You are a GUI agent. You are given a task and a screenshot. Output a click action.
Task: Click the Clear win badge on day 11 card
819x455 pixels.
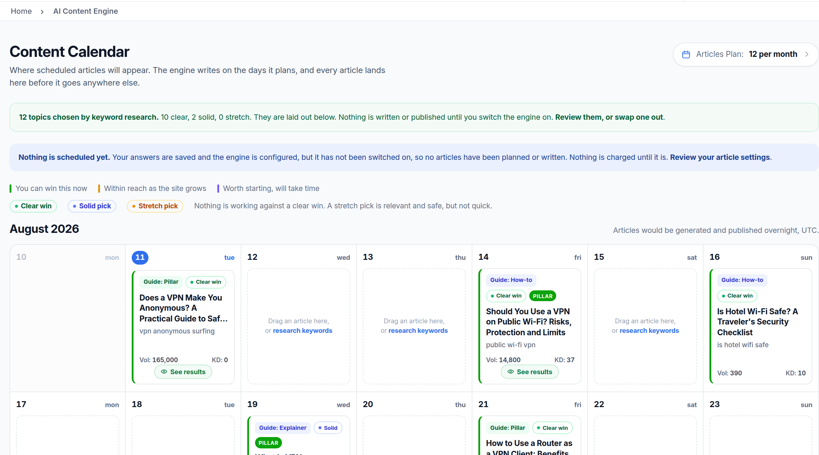coord(206,282)
